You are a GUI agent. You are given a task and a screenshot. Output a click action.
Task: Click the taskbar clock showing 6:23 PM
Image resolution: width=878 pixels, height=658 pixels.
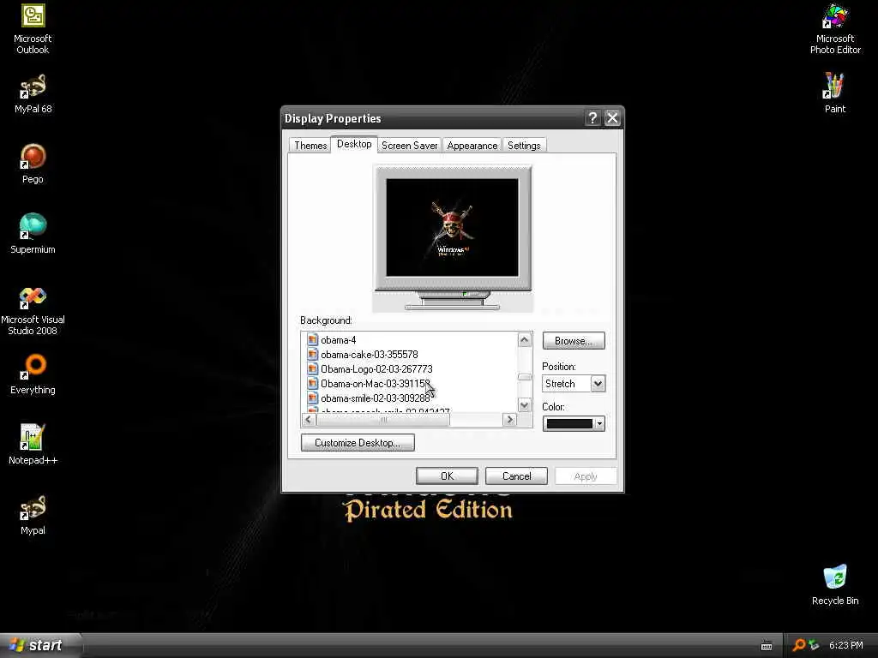click(x=845, y=645)
